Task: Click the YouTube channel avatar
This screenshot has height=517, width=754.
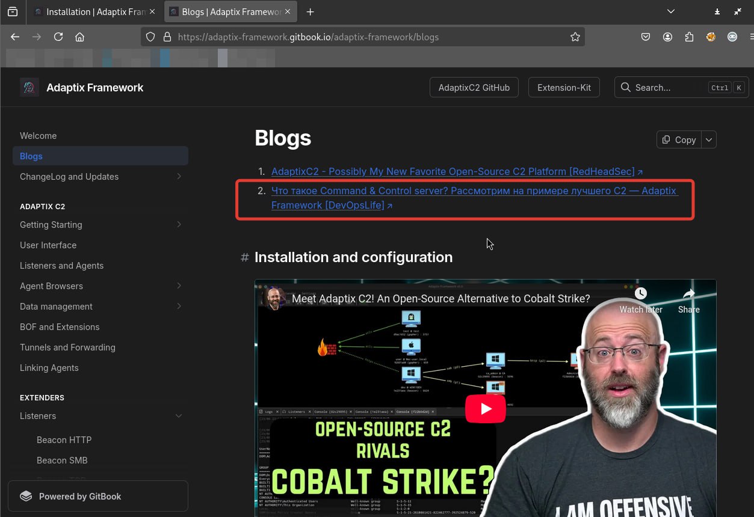Action: (274, 299)
